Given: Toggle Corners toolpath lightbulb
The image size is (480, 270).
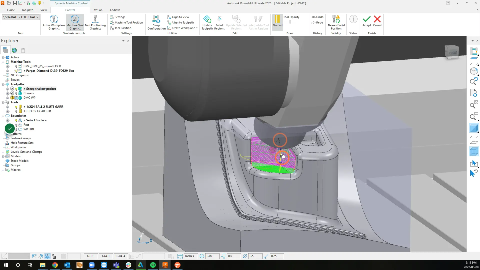Looking at the screenshot, I should (16, 93).
